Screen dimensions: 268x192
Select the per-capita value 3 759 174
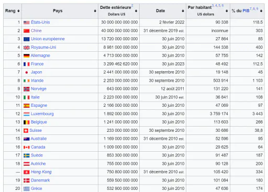click(219, 114)
